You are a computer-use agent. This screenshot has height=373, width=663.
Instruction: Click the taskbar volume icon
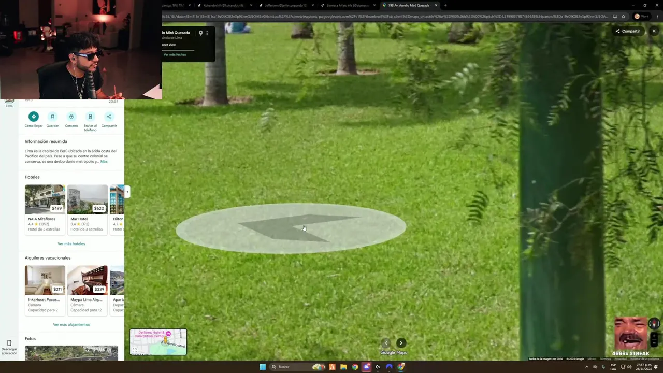point(629,367)
